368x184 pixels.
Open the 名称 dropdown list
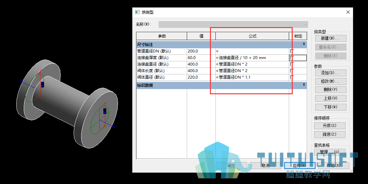click(305, 24)
